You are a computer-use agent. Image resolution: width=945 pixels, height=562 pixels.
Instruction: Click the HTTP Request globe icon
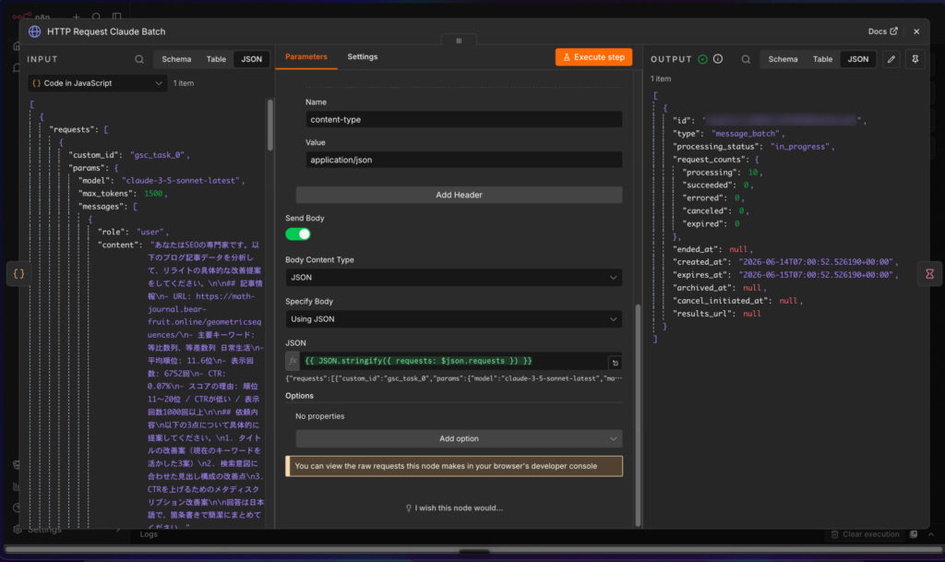click(34, 31)
